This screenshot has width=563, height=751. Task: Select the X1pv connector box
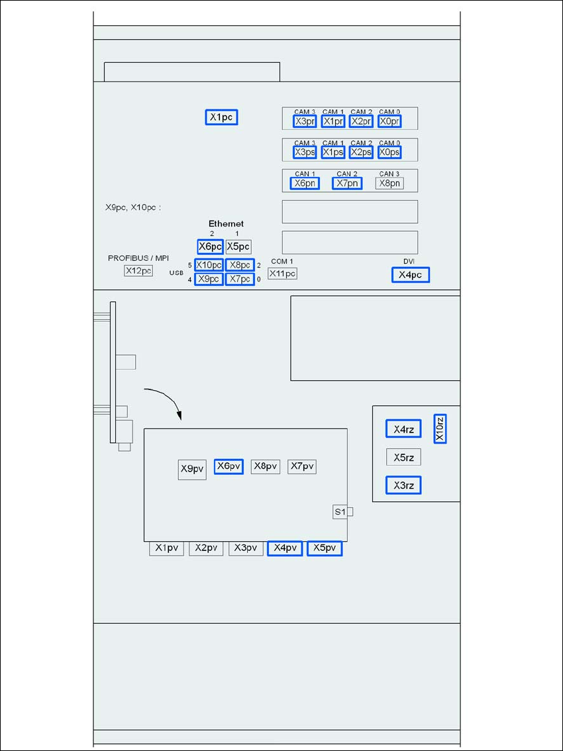167,548
